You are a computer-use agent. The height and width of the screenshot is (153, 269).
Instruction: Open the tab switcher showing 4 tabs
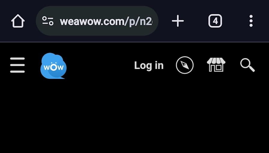pyautogui.click(x=215, y=21)
